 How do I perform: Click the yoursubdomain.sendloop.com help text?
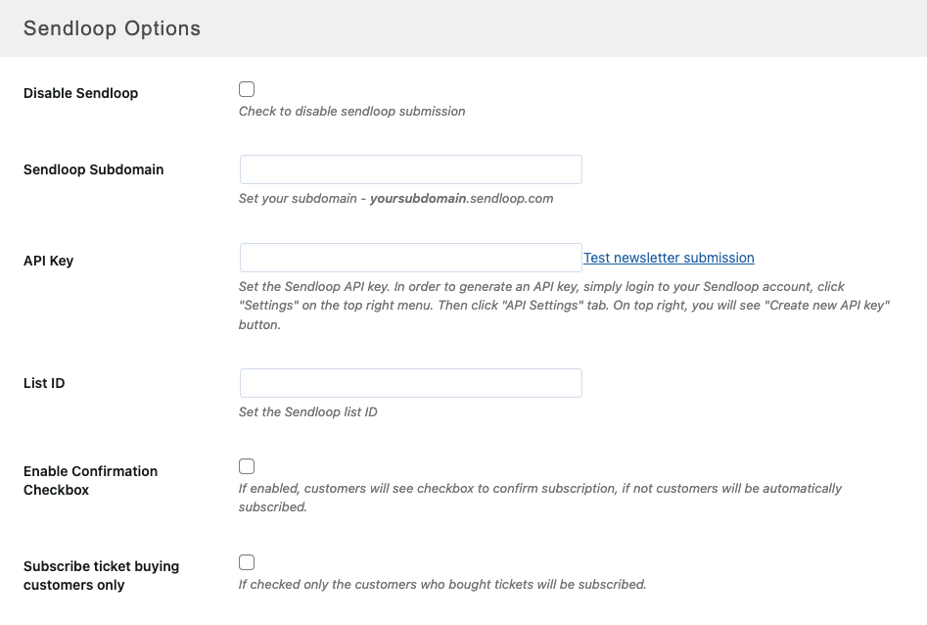(395, 198)
